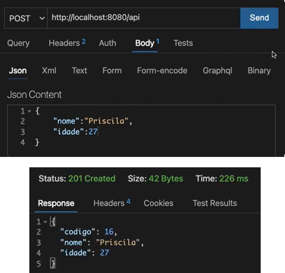Select the Json body type

[18, 71]
